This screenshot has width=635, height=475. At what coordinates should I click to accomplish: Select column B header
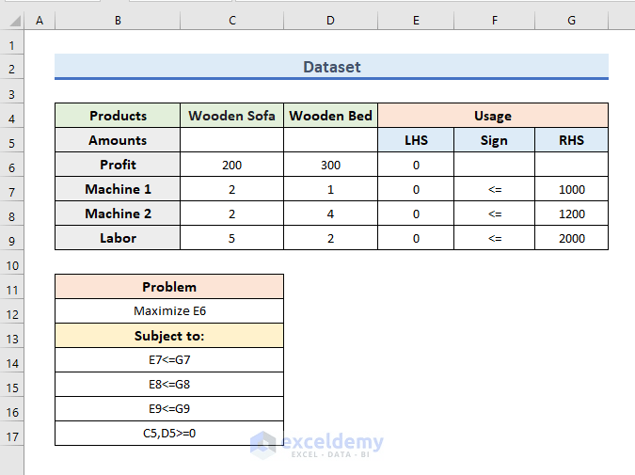tap(118, 21)
